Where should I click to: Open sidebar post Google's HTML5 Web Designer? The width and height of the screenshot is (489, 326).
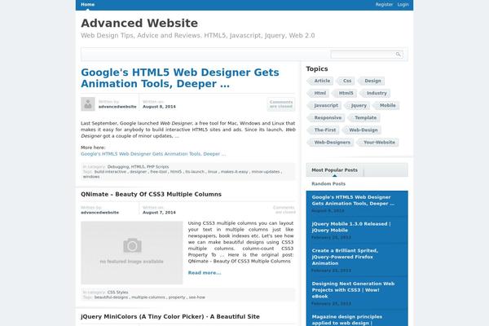353,200
